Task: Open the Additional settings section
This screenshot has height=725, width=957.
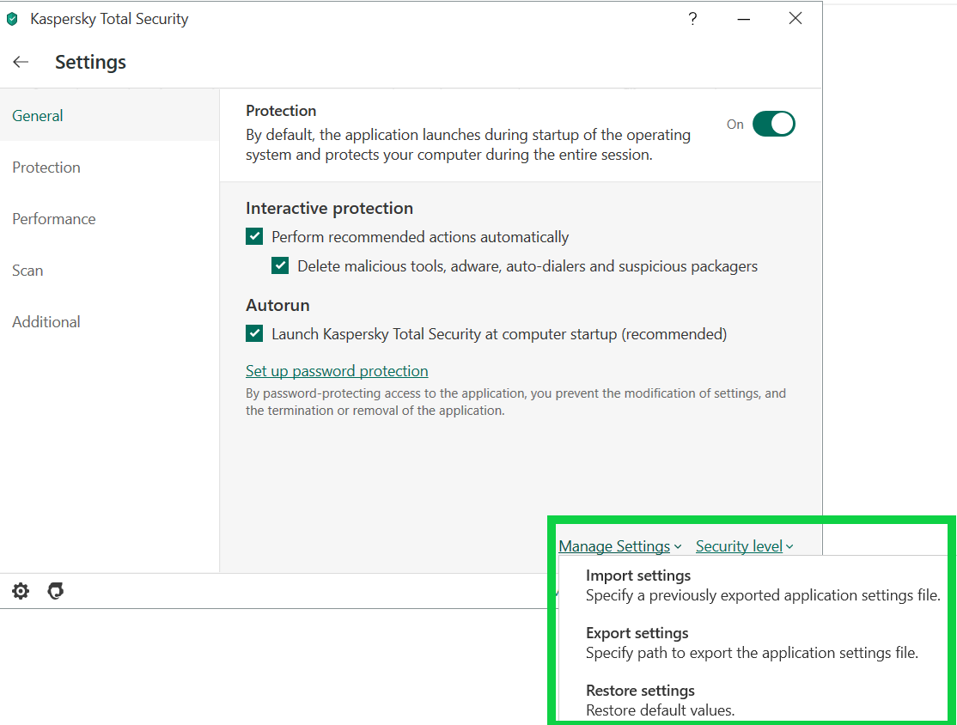Action: click(46, 322)
